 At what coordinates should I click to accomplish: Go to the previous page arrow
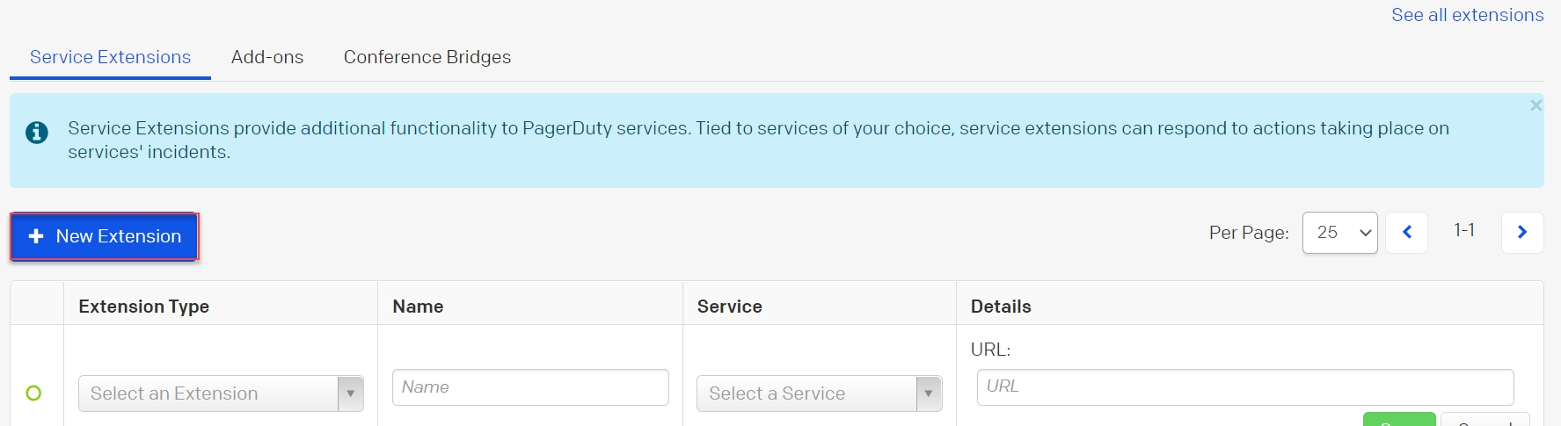pyautogui.click(x=1406, y=233)
